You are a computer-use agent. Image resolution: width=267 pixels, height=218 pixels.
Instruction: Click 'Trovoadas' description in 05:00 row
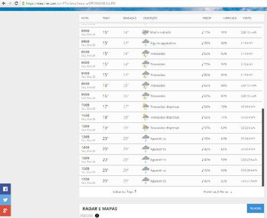point(158,53)
